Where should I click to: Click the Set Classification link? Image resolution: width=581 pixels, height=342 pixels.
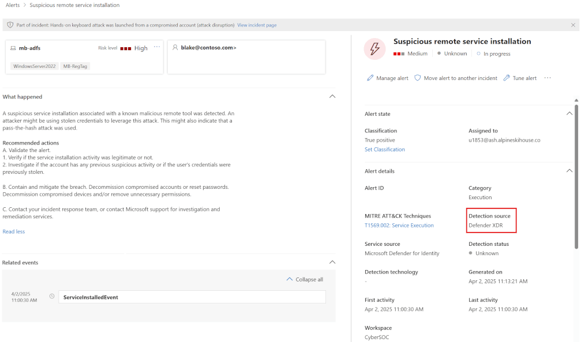point(385,150)
